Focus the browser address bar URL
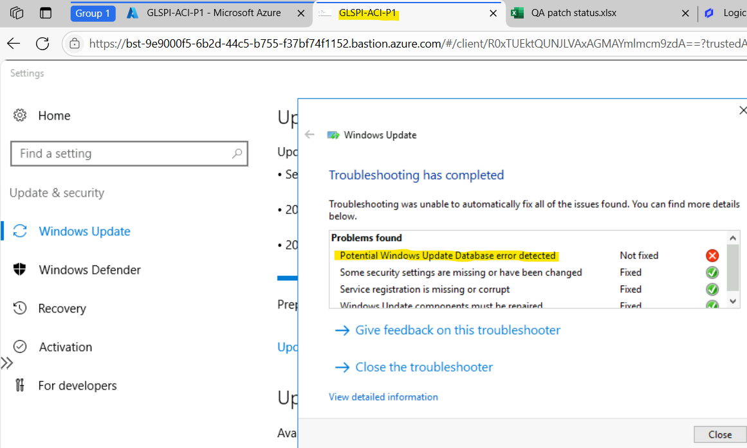 coord(418,44)
